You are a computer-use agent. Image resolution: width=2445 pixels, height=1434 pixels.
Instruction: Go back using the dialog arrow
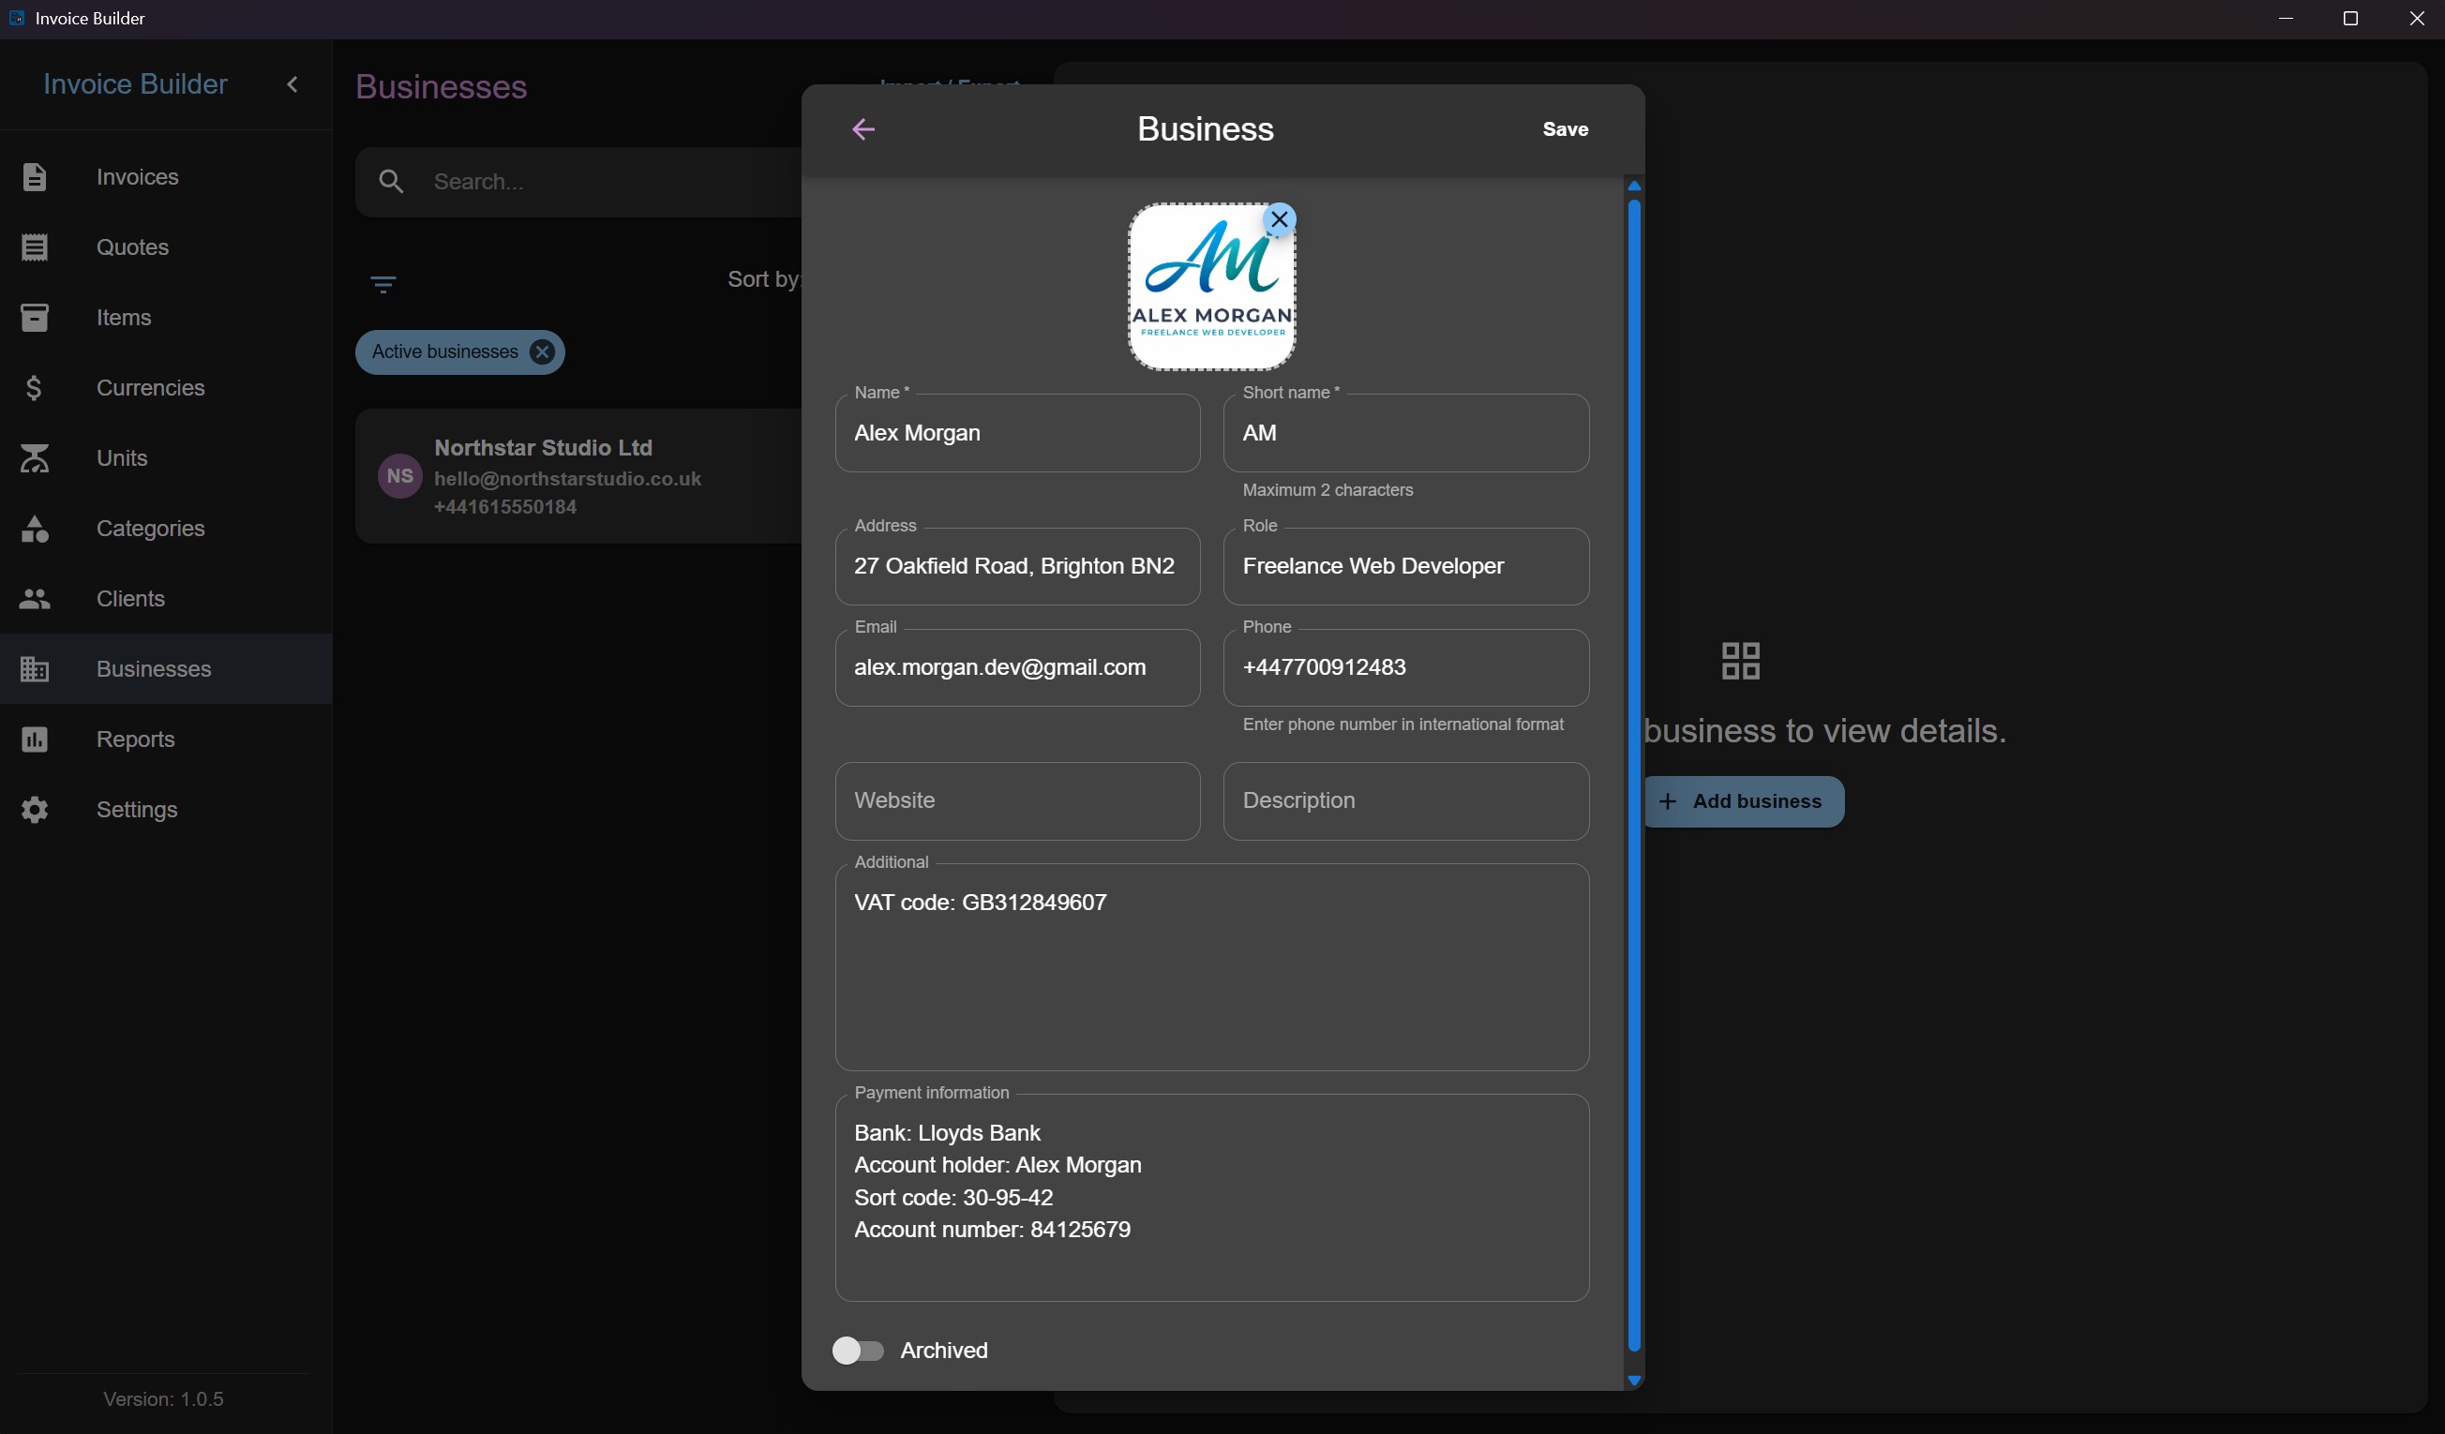coord(863,129)
